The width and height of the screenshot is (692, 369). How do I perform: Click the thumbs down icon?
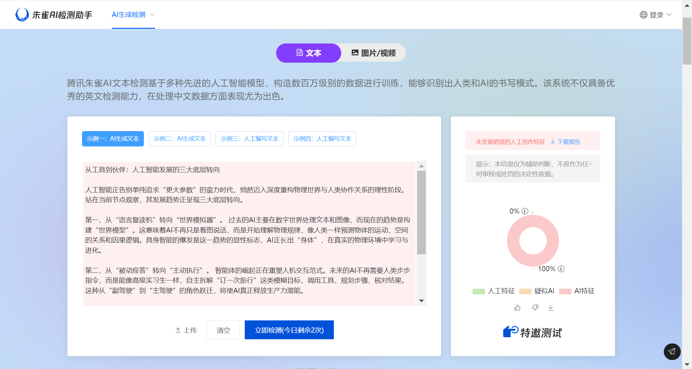point(535,308)
